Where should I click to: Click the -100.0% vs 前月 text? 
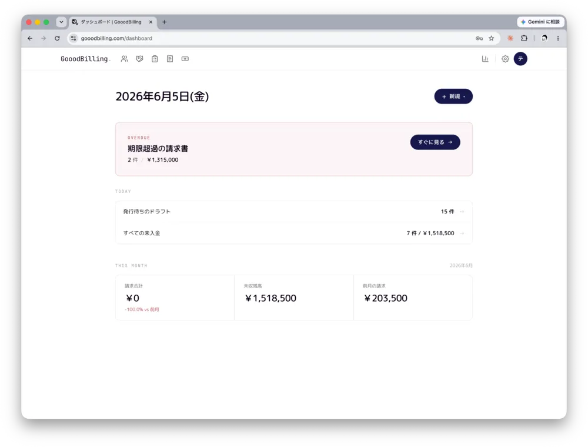[x=142, y=309]
